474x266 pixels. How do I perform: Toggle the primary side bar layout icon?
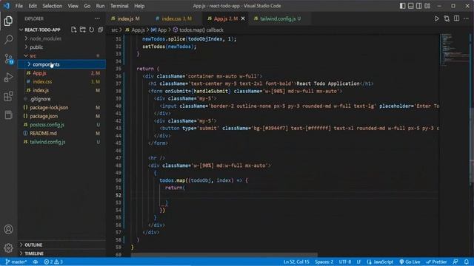pyautogui.click(x=402, y=6)
